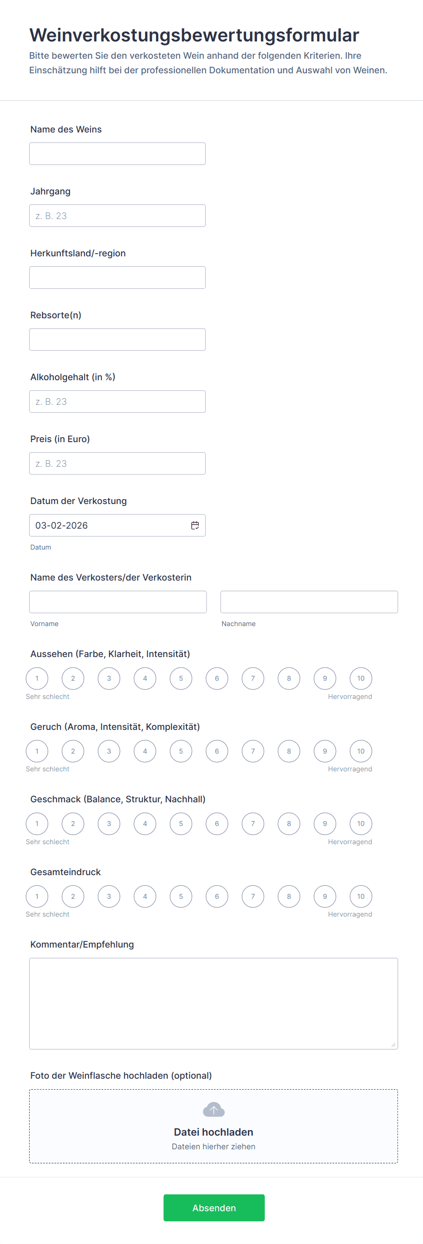Focus the Name des Weins field
This screenshot has height=1244, width=423.
(117, 153)
